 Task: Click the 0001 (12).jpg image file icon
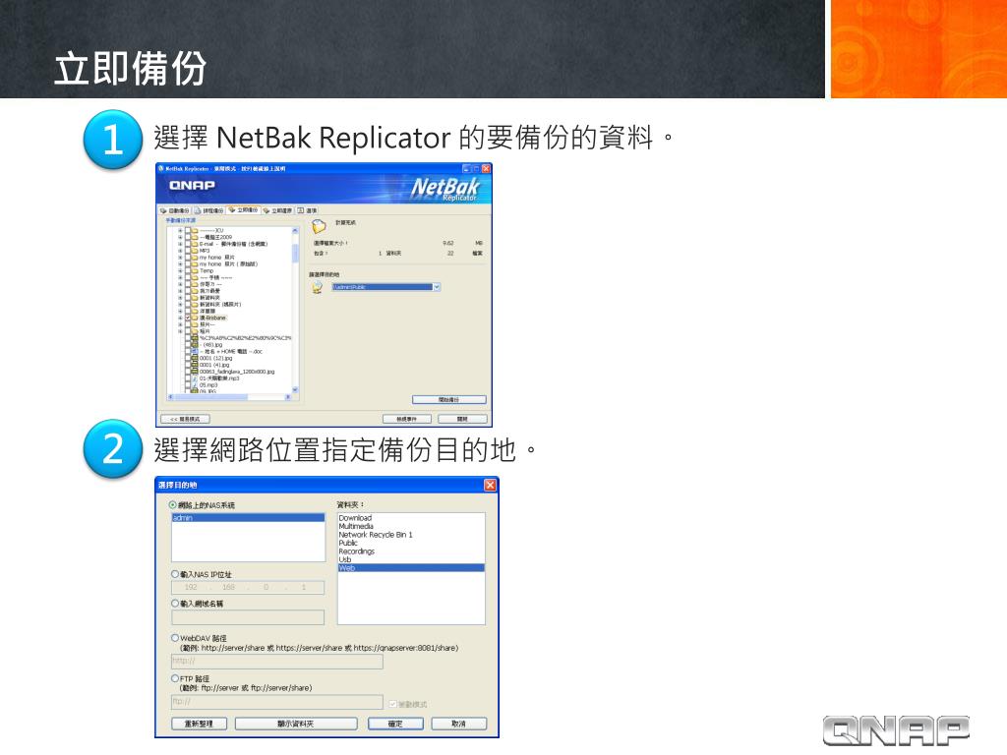click(x=195, y=358)
